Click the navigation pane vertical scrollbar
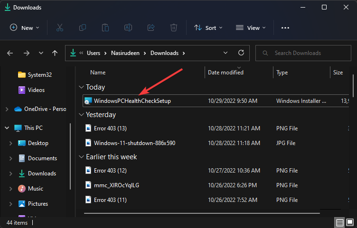Image resolution: width=357 pixels, height=228 pixels. click(70, 156)
